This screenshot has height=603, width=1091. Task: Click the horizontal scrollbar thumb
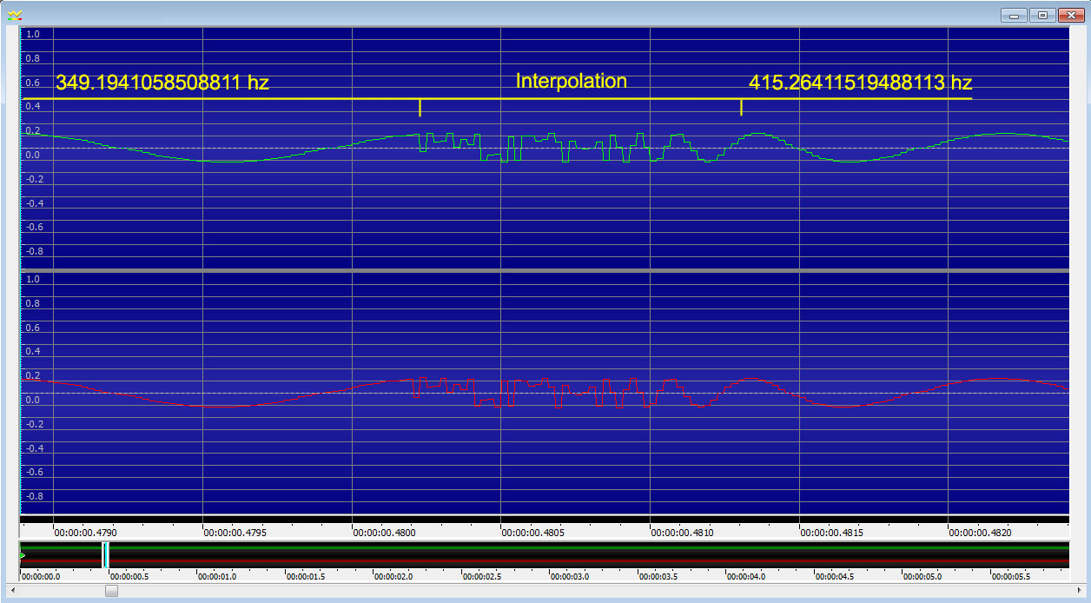click(111, 591)
